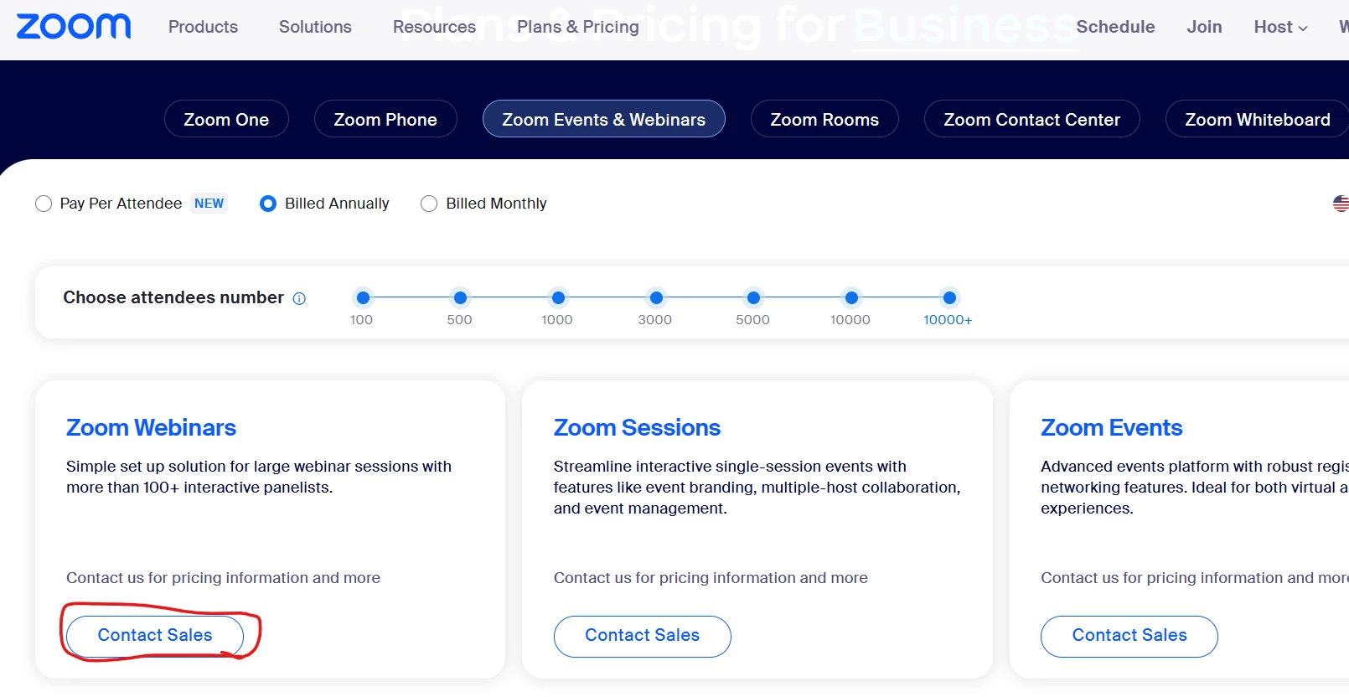Screen dimensions: 1349x697
Task: Set attendees slider to 3000
Action: pyautogui.click(x=656, y=297)
